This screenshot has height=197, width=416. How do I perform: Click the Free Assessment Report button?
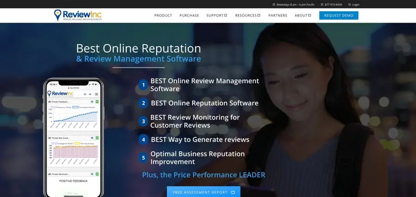[203, 192]
